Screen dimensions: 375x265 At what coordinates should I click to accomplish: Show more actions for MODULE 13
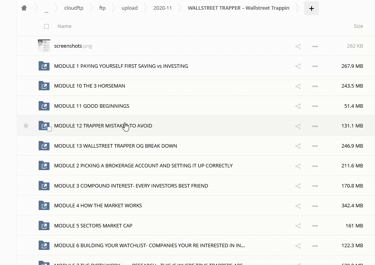click(315, 146)
